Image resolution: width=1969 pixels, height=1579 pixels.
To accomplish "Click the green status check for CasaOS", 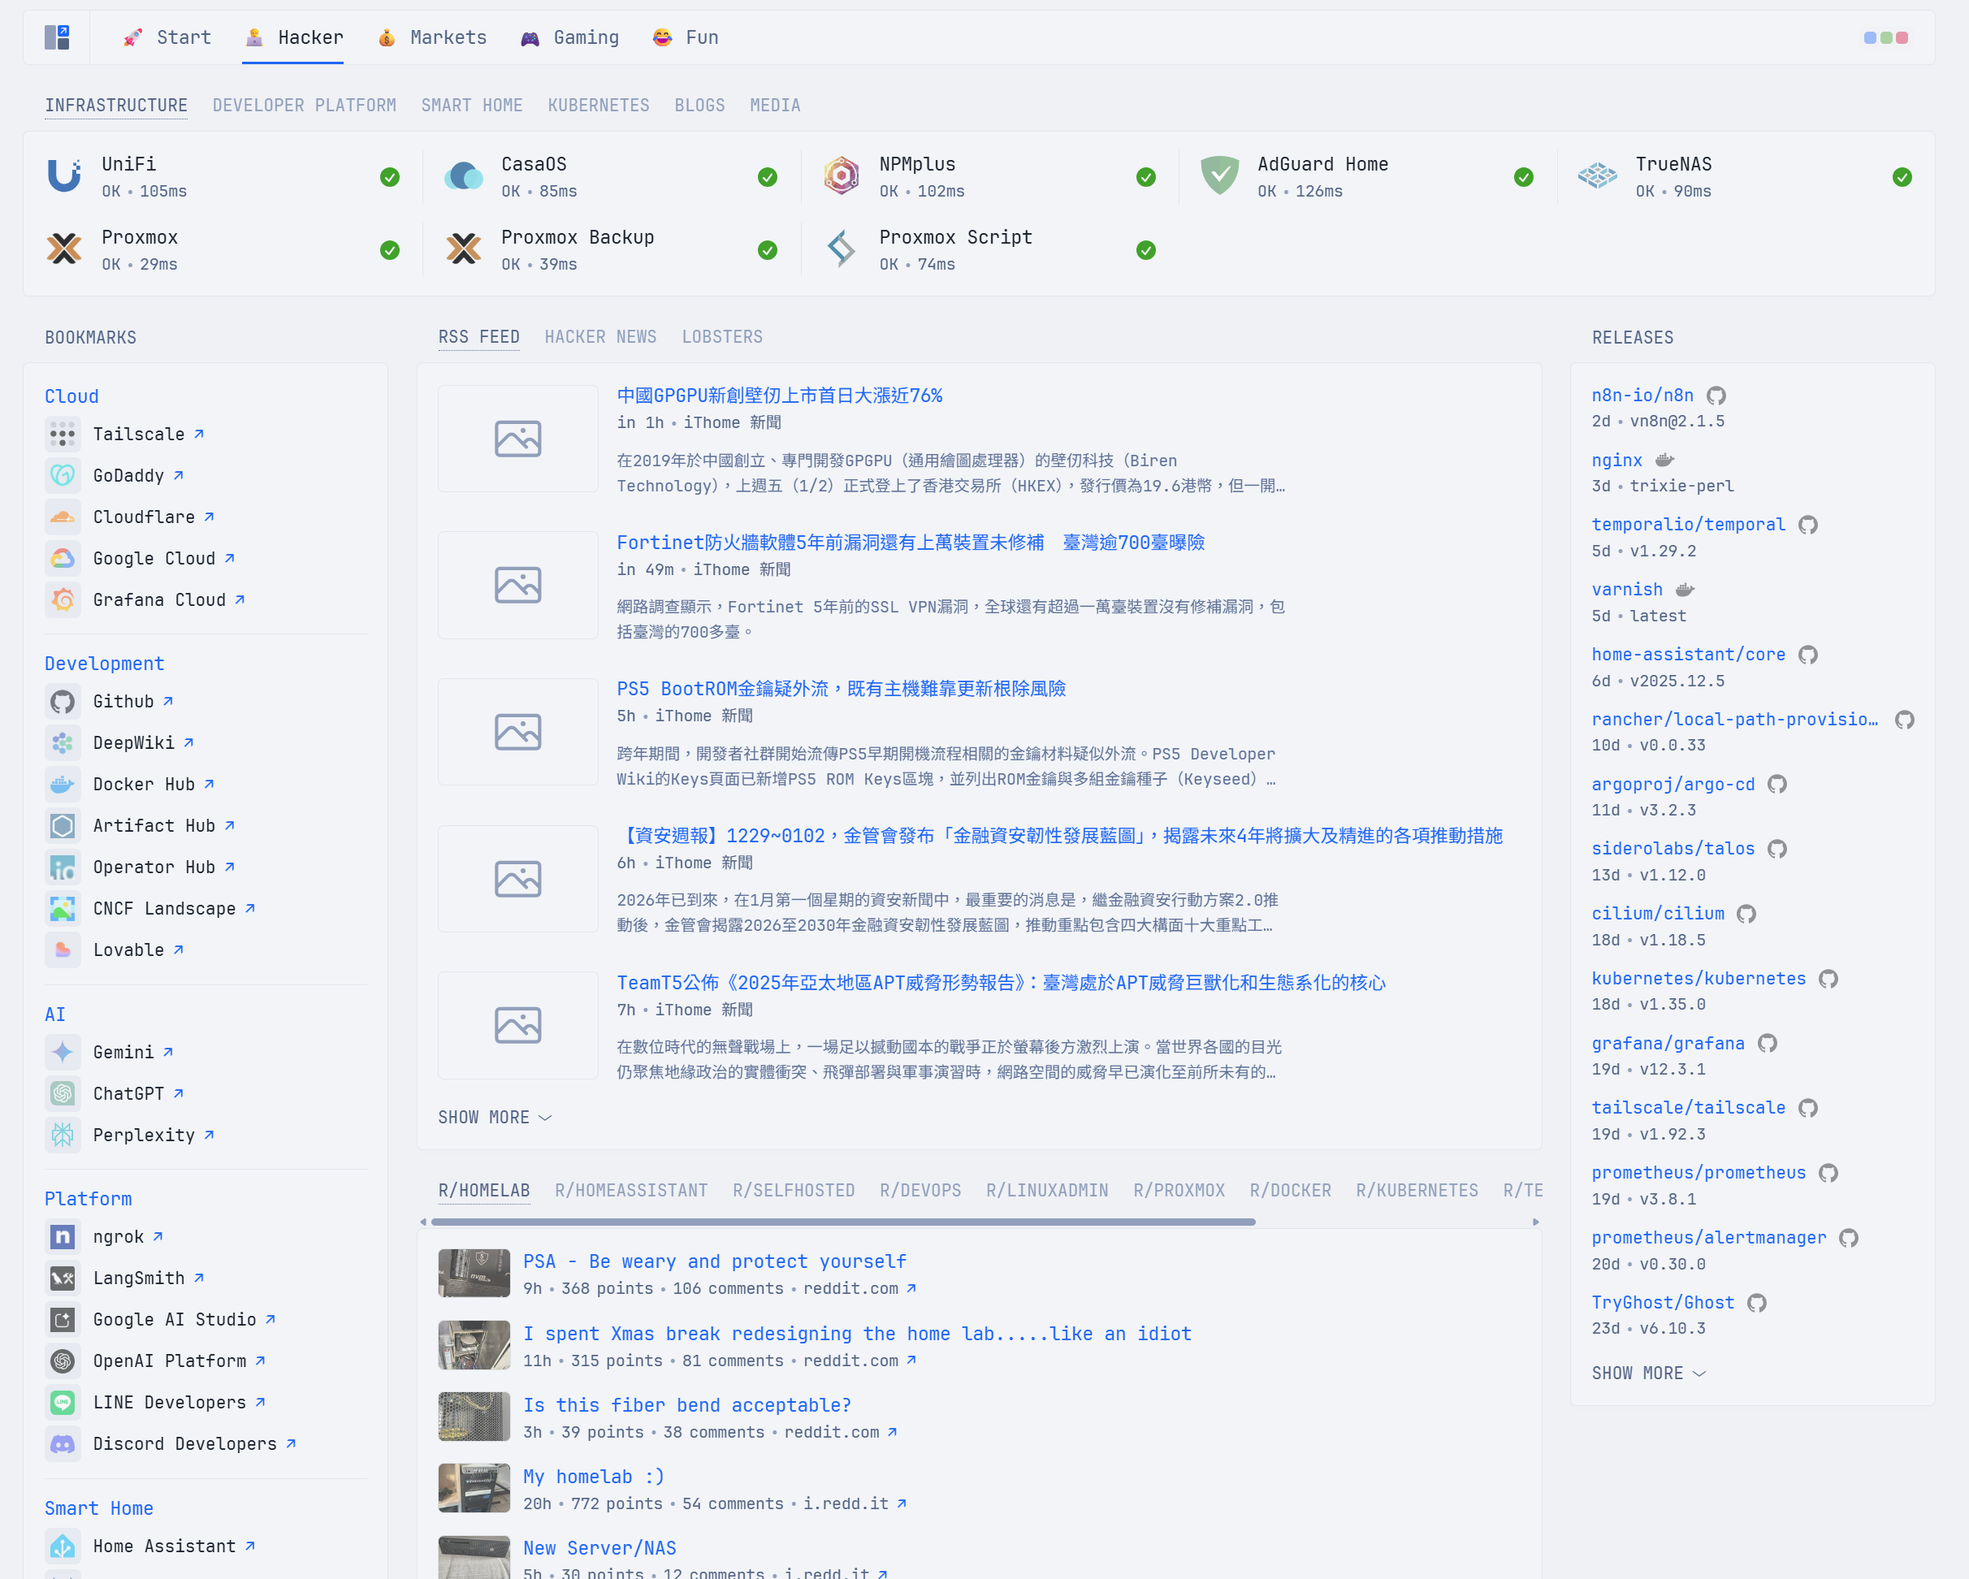I will [767, 177].
